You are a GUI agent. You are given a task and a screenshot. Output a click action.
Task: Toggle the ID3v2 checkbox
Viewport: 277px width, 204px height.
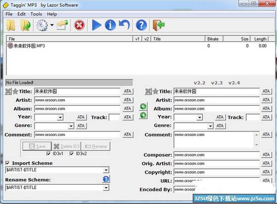[71, 154]
